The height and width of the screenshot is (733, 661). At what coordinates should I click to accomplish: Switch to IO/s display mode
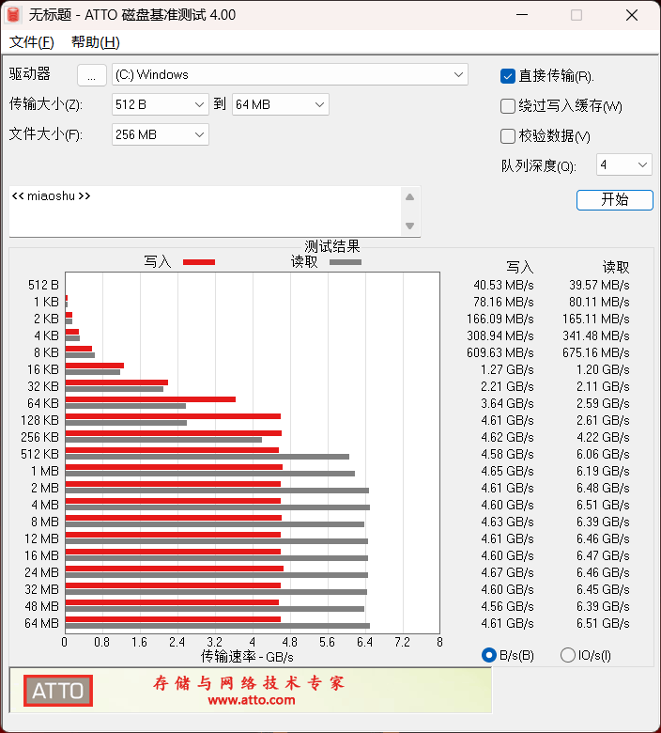tap(567, 655)
